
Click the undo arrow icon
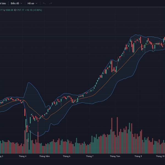[44, 4]
